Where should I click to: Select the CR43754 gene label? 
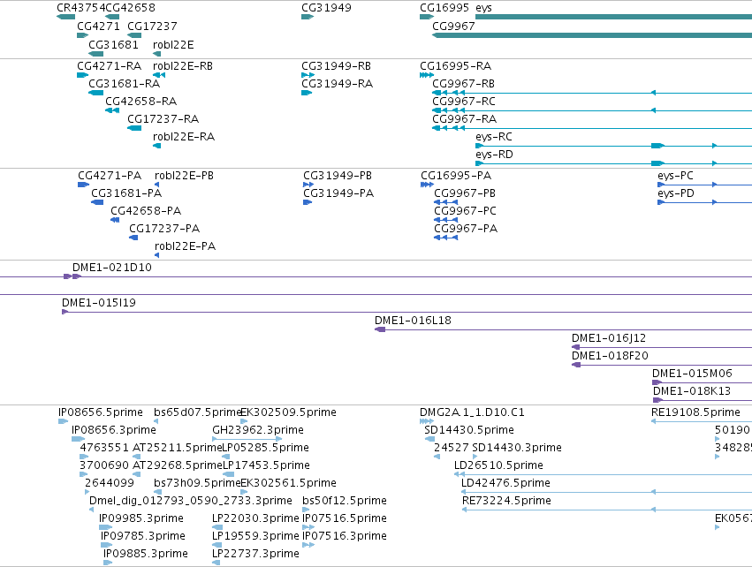[80, 8]
